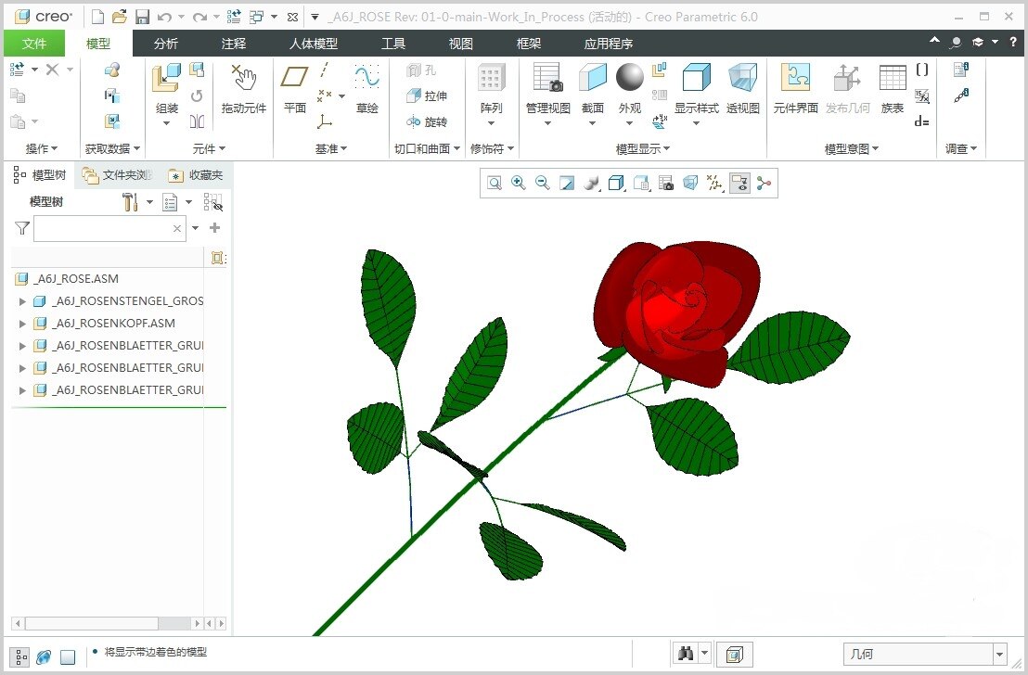Expand the _A6J_ROSENKOPF.ASM tree node
1028x675 pixels.
22,323
